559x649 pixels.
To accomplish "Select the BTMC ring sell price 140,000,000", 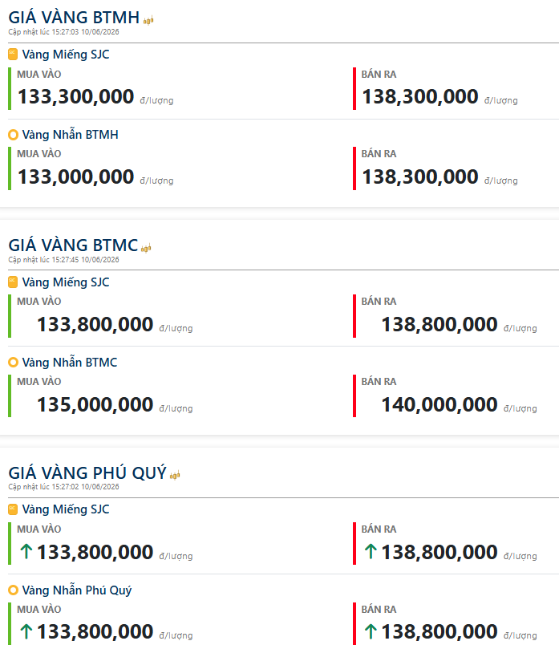I will 439,404.
